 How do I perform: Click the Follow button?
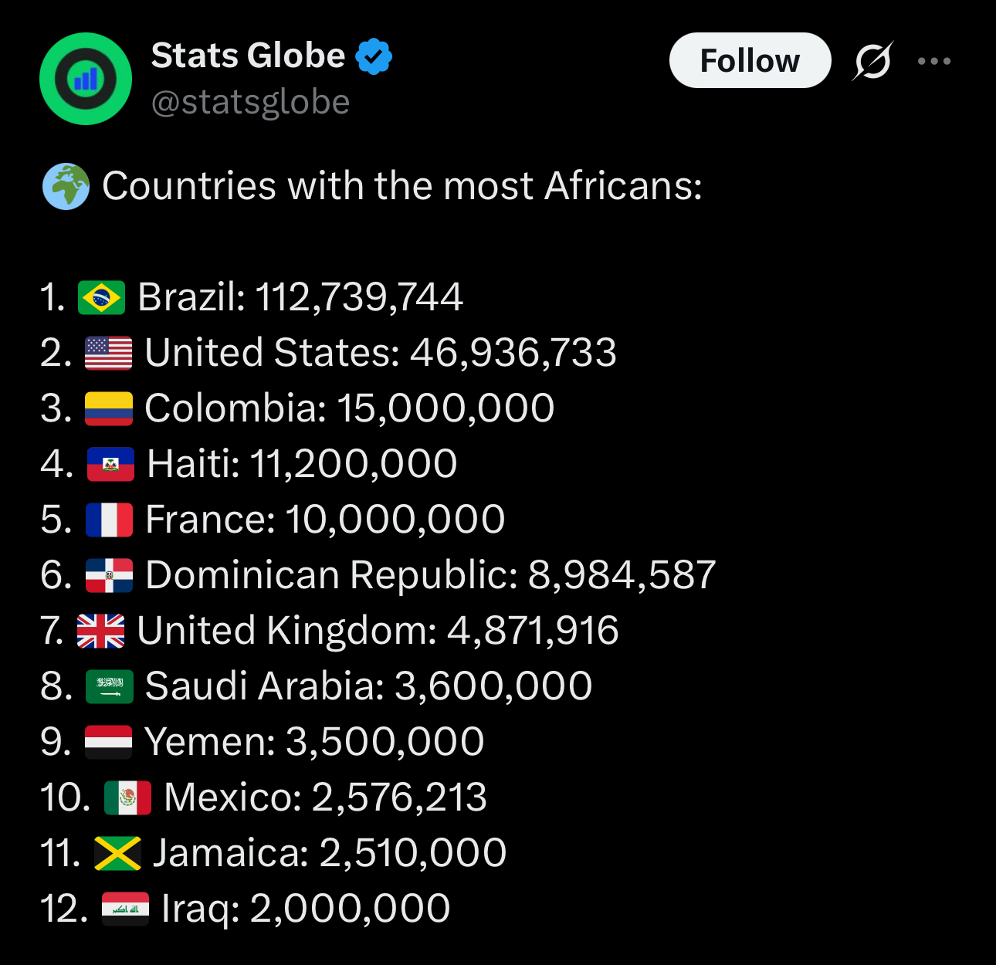(750, 60)
